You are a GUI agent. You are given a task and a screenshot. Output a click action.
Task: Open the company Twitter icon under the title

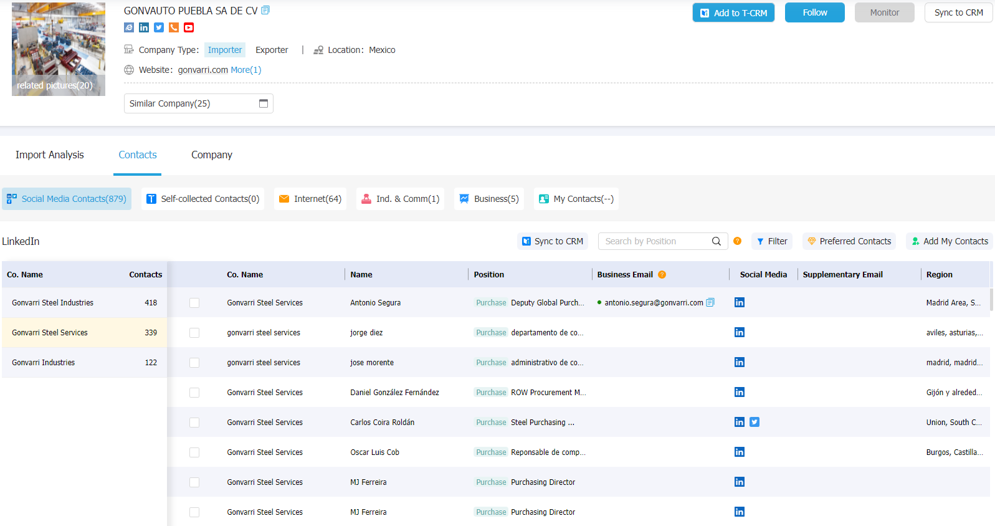pos(159,27)
